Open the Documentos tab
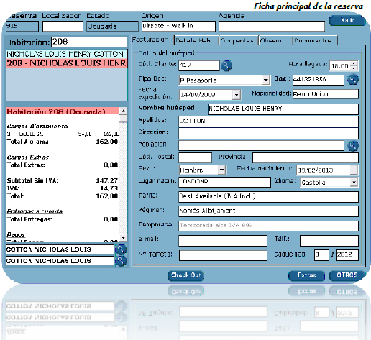 coord(315,40)
